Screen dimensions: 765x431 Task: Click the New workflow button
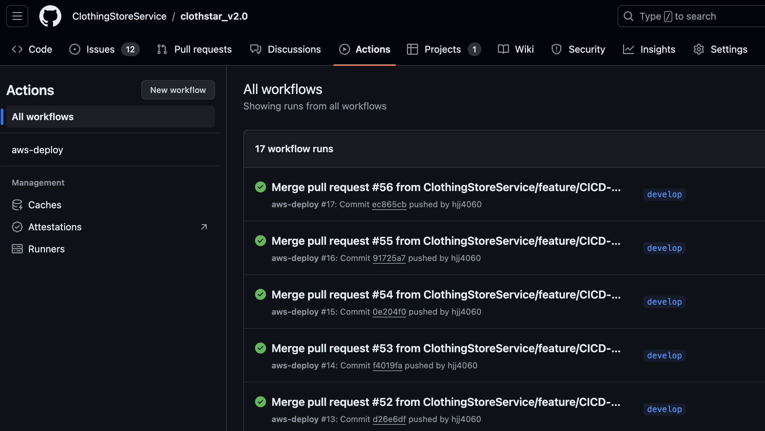tap(178, 90)
